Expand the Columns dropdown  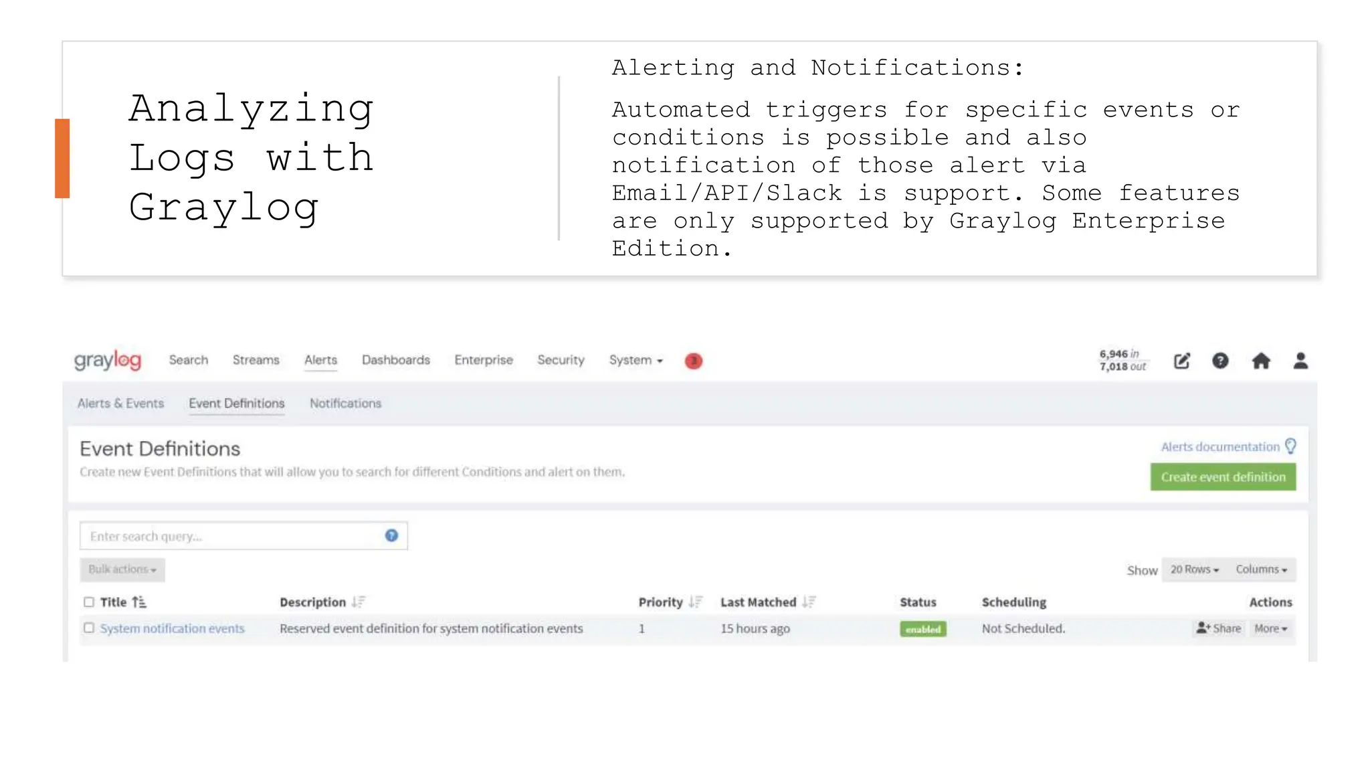1261,570
